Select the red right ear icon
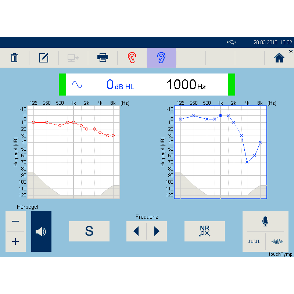294x294 pixels. [132, 58]
